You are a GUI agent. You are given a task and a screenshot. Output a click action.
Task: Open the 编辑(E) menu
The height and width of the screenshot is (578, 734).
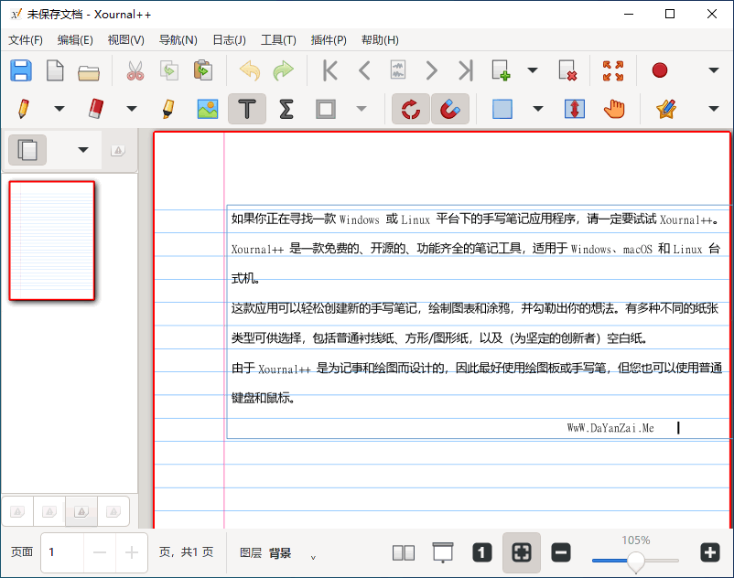tap(75, 39)
